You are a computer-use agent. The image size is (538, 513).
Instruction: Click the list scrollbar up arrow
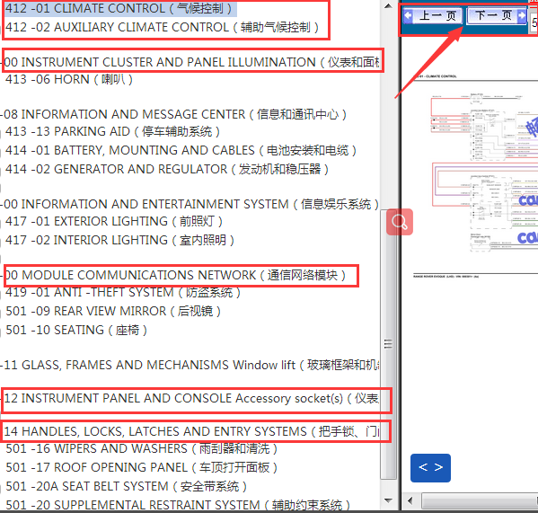tap(388, 5)
